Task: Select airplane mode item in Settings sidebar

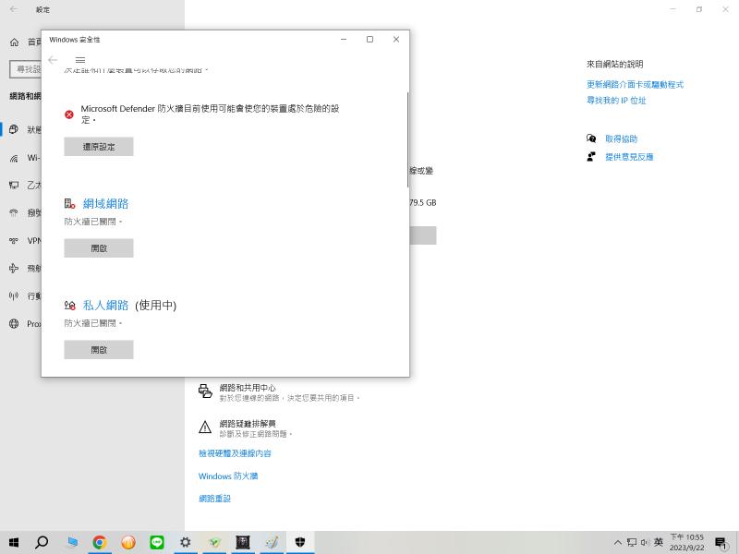Action: click(x=21, y=269)
